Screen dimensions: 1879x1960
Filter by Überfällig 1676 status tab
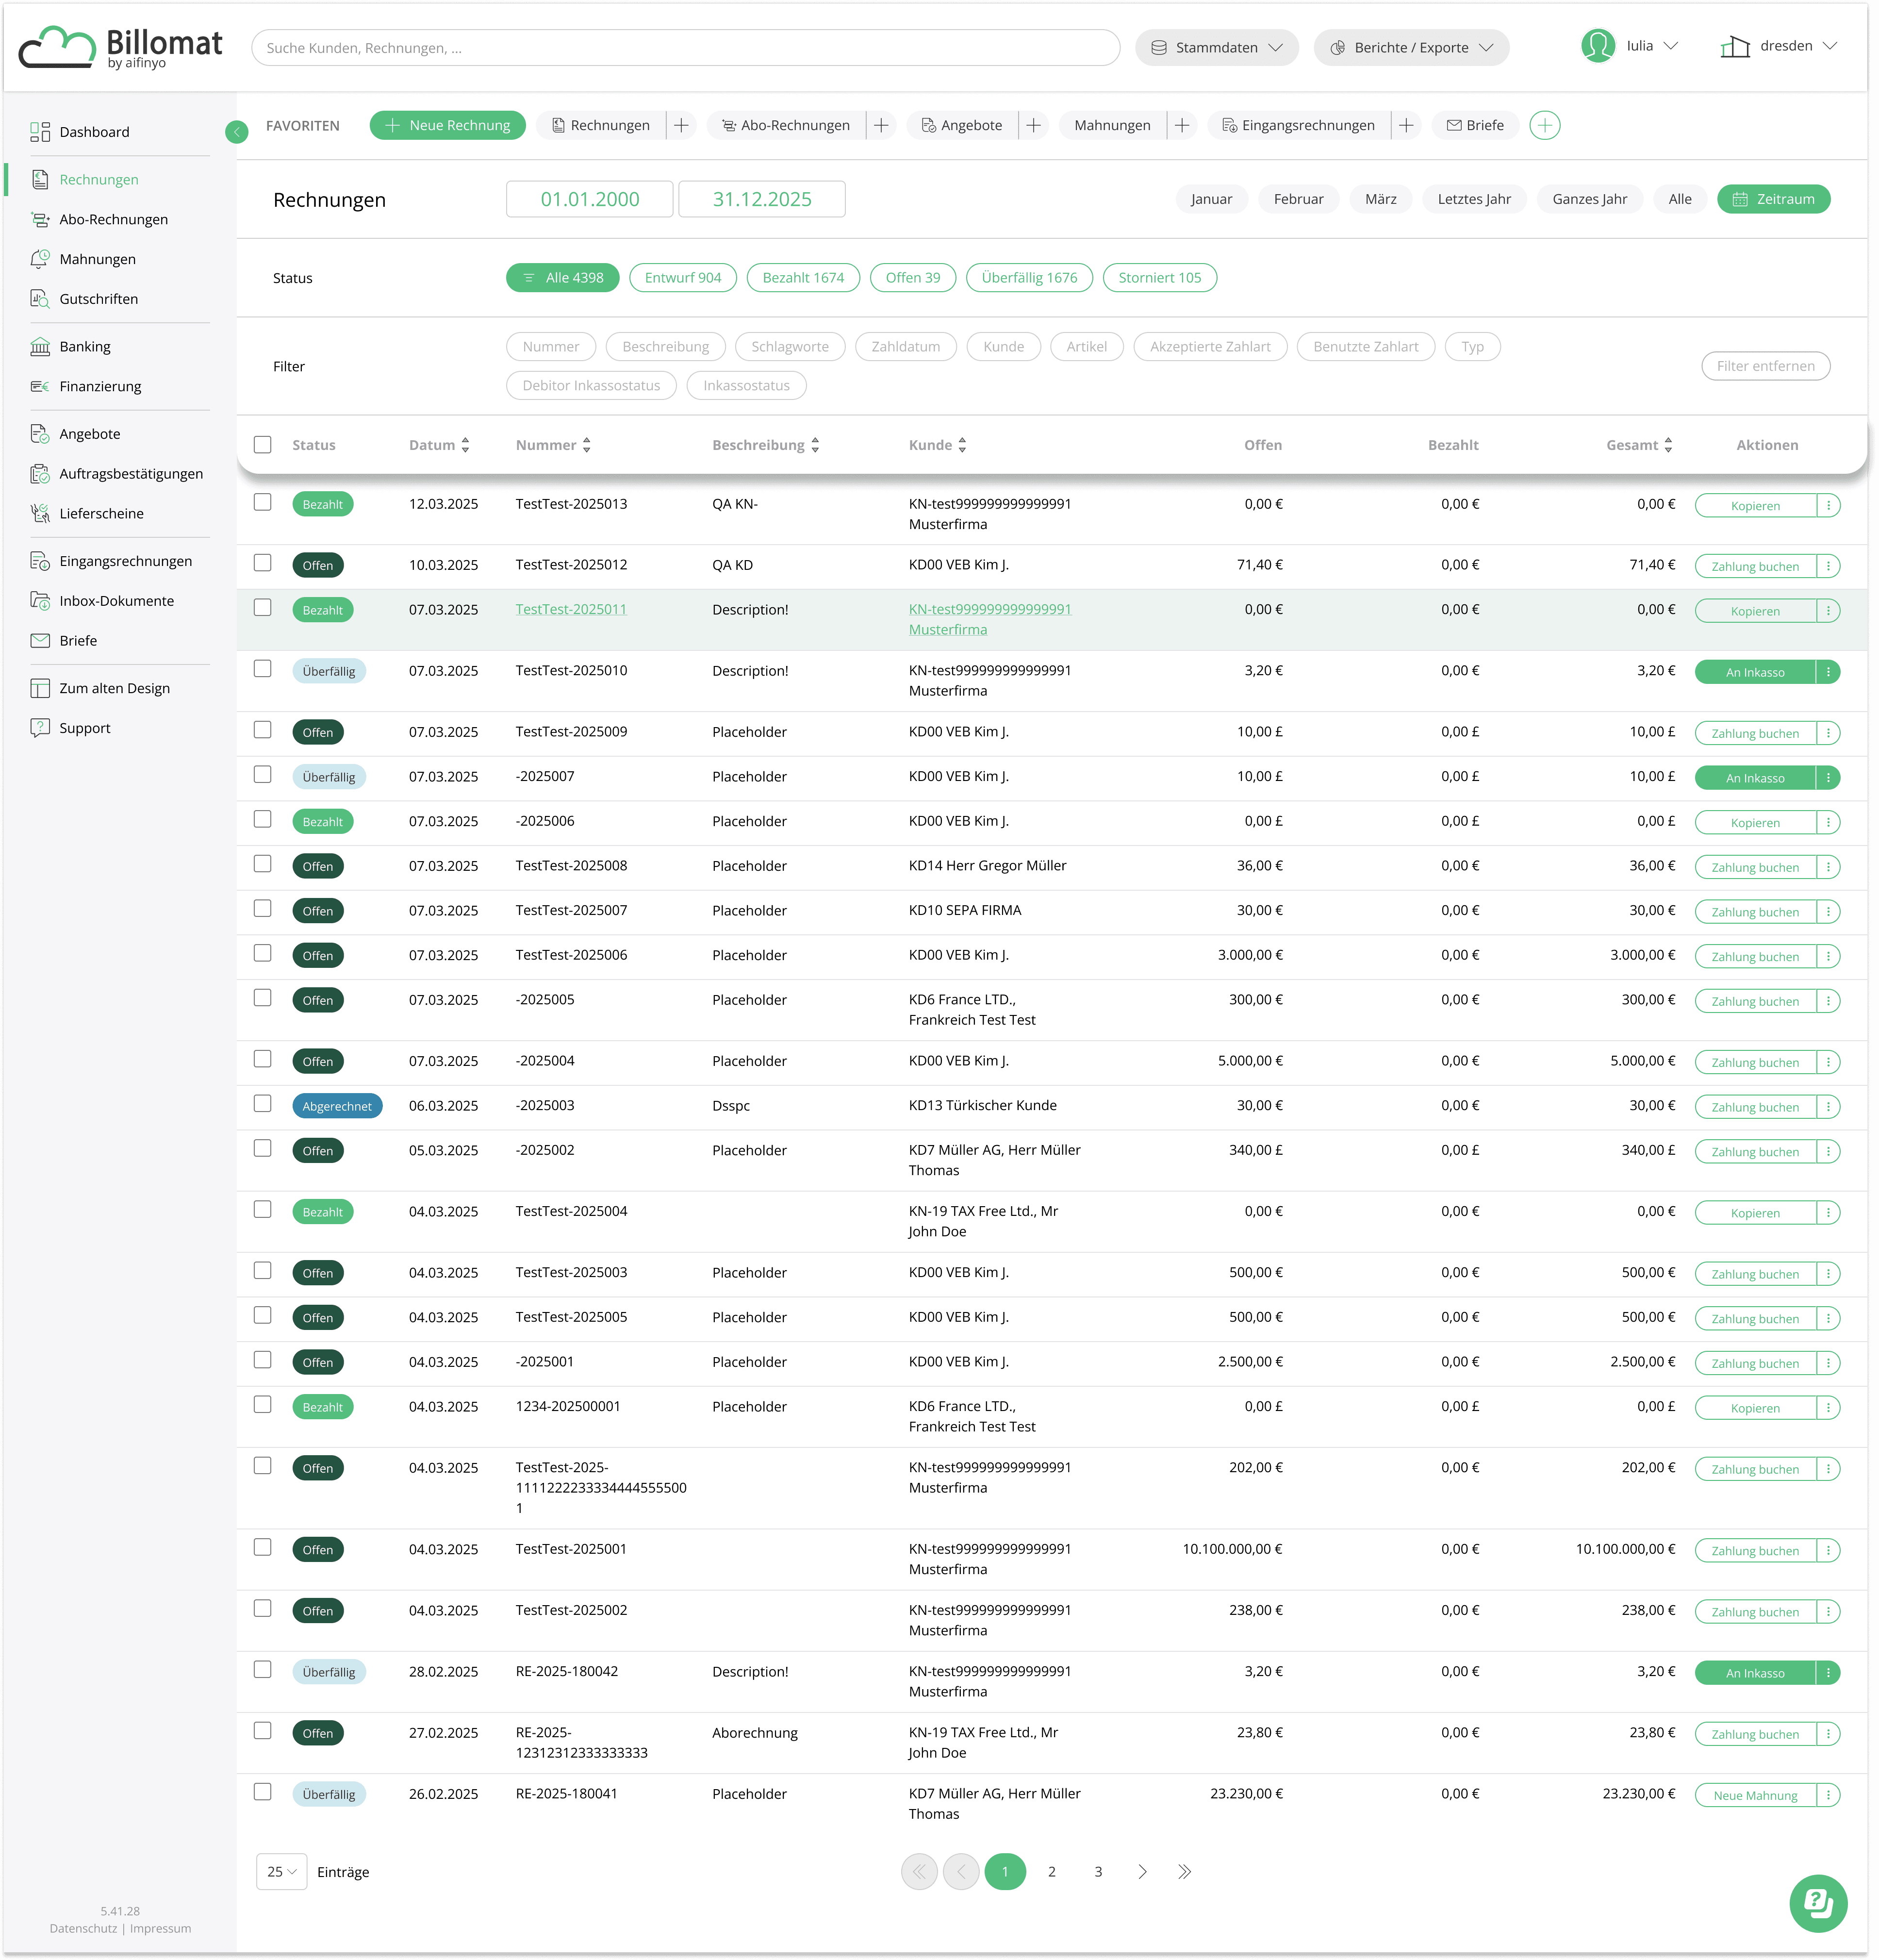(x=1029, y=278)
